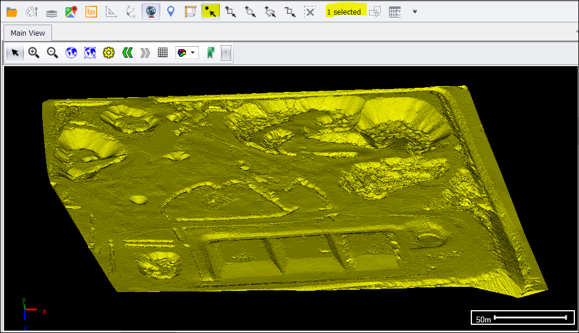Screen dimensions: 579x333
Task: Expand the top toolbar overflow arrow
Action: click(x=415, y=12)
